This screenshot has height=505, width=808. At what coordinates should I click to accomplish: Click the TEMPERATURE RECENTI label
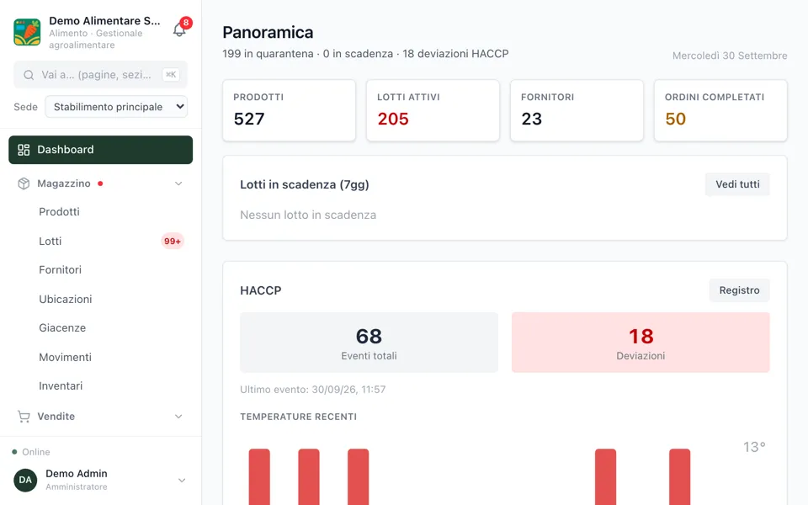(x=298, y=417)
